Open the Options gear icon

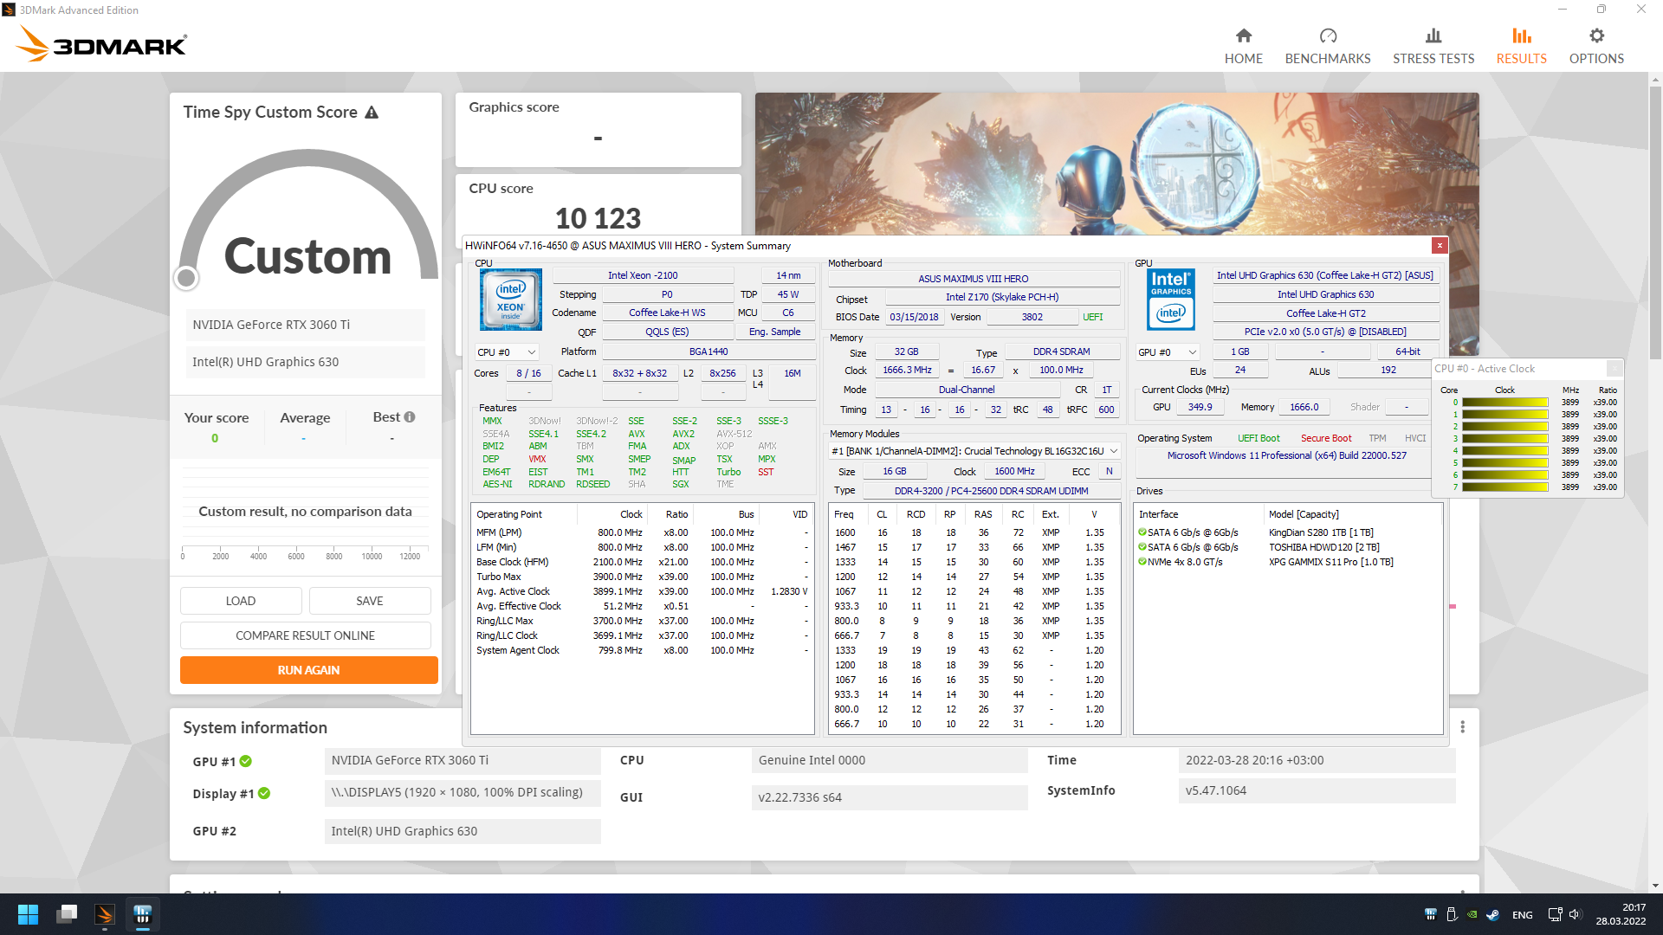pos(1595,35)
